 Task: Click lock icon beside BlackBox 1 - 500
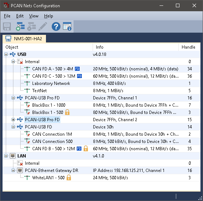click(67, 112)
